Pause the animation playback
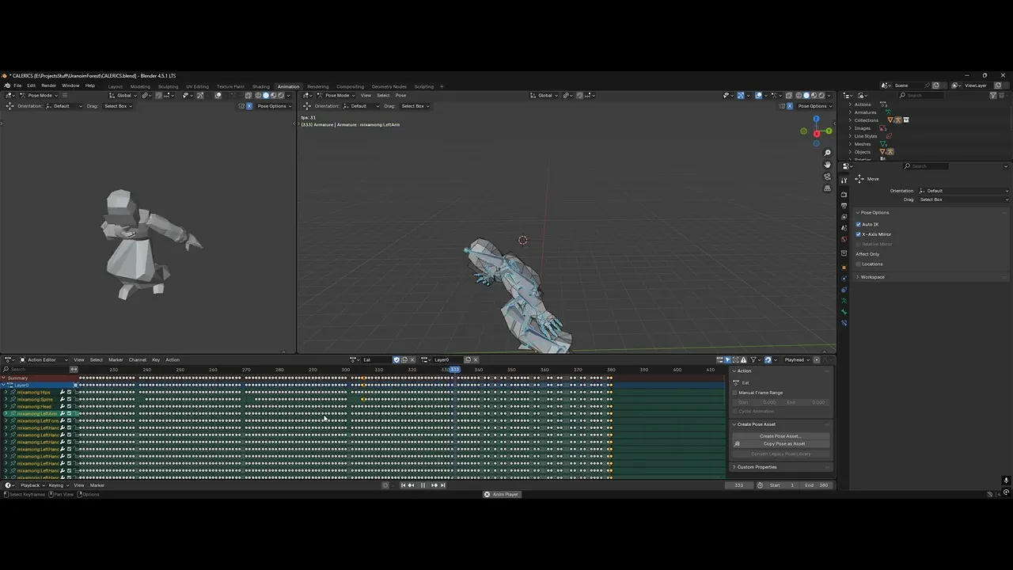The height and width of the screenshot is (570, 1013). point(423,485)
